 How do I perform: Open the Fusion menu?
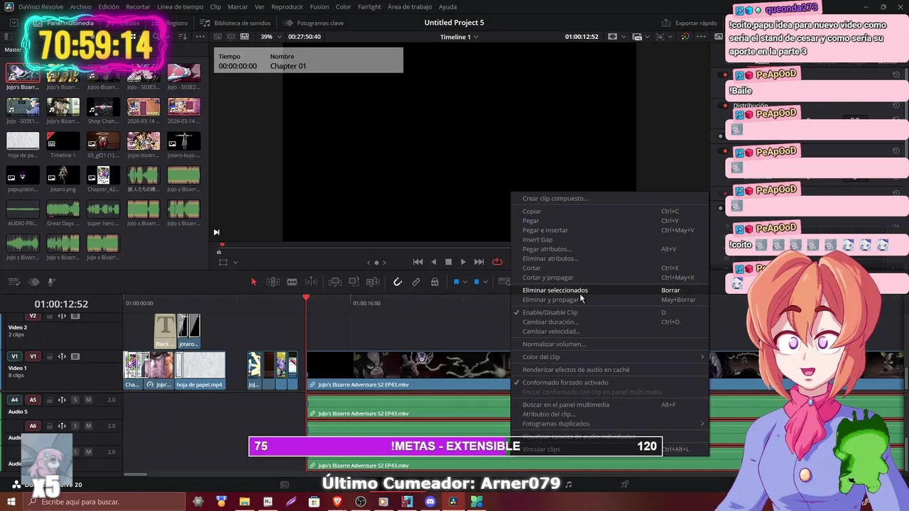(x=319, y=6)
